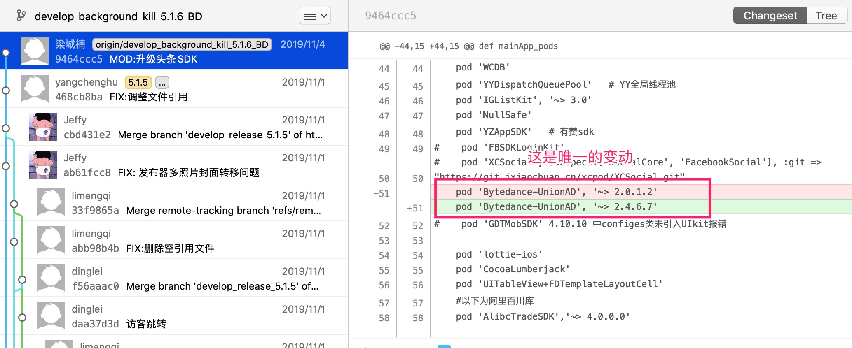Viewport: 852px width, 348px height.
Task: Click line pod 'NullSafe'
Action: click(x=494, y=115)
